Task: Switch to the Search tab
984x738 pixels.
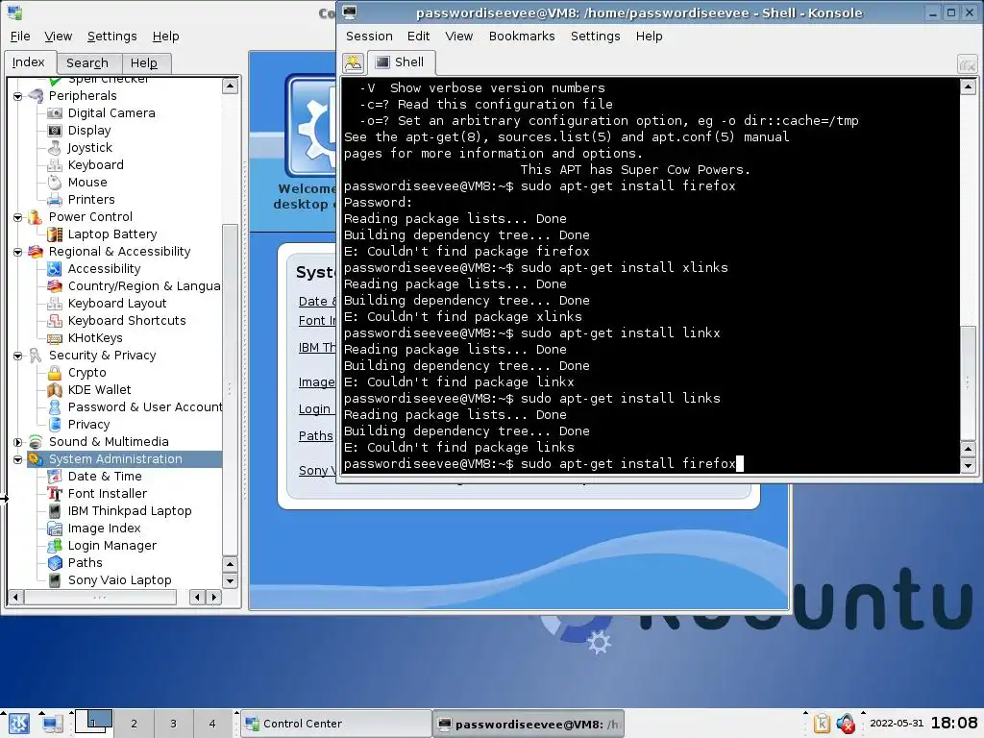Action: pyautogui.click(x=87, y=62)
